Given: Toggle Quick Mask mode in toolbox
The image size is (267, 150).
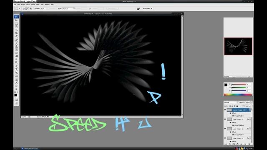Looking at the screenshot, I should [x=16, y=100].
